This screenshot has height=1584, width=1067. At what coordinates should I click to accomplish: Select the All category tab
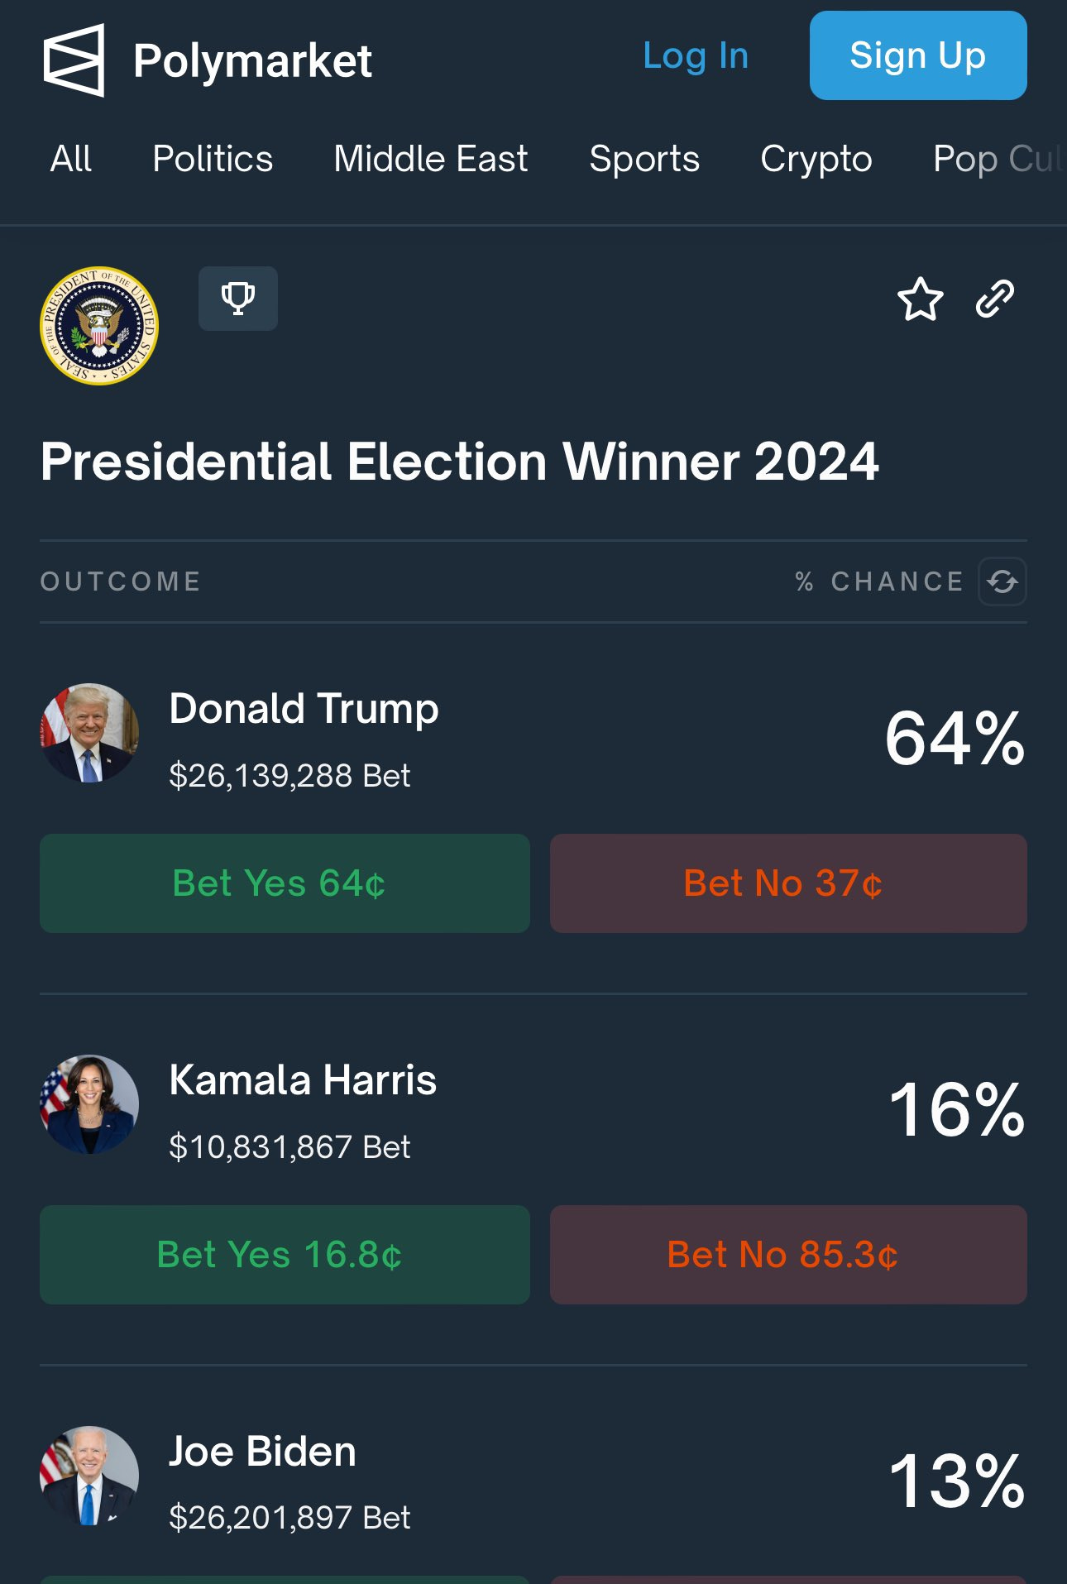[71, 159]
